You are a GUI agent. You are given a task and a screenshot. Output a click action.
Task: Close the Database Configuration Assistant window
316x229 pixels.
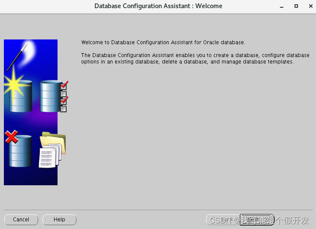click(311, 6)
